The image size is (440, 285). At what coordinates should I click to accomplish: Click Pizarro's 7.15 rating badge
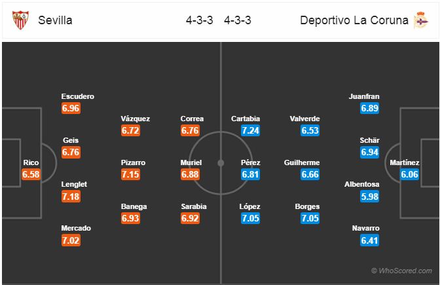pos(130,174)
